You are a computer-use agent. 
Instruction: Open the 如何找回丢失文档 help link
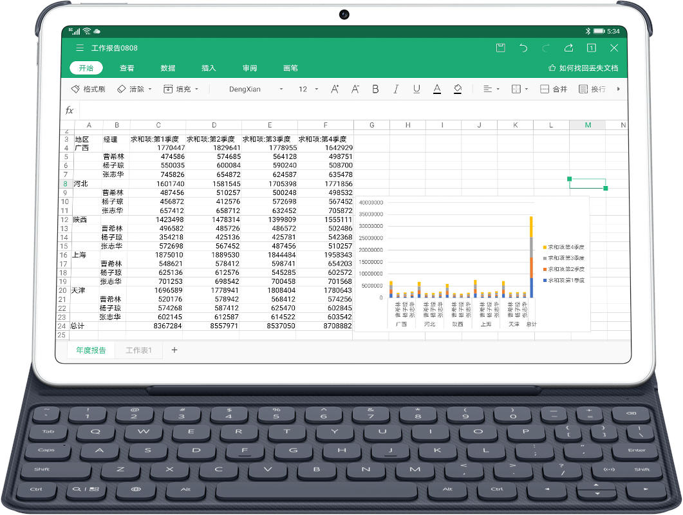click(583, 68)
